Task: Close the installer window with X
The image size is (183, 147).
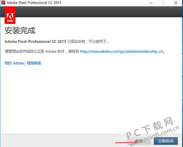Action: 176,3
